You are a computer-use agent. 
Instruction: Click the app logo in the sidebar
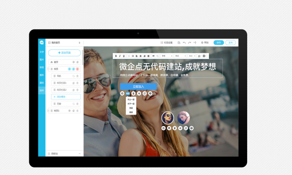[x=42, y=42]
